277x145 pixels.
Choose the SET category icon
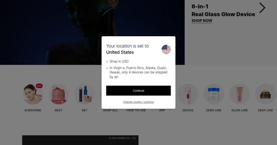[84, 94]
